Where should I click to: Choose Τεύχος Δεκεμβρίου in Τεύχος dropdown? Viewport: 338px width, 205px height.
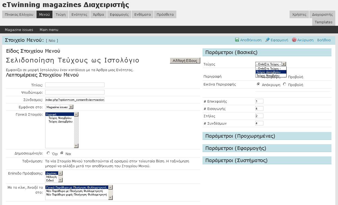coord(271,72)
